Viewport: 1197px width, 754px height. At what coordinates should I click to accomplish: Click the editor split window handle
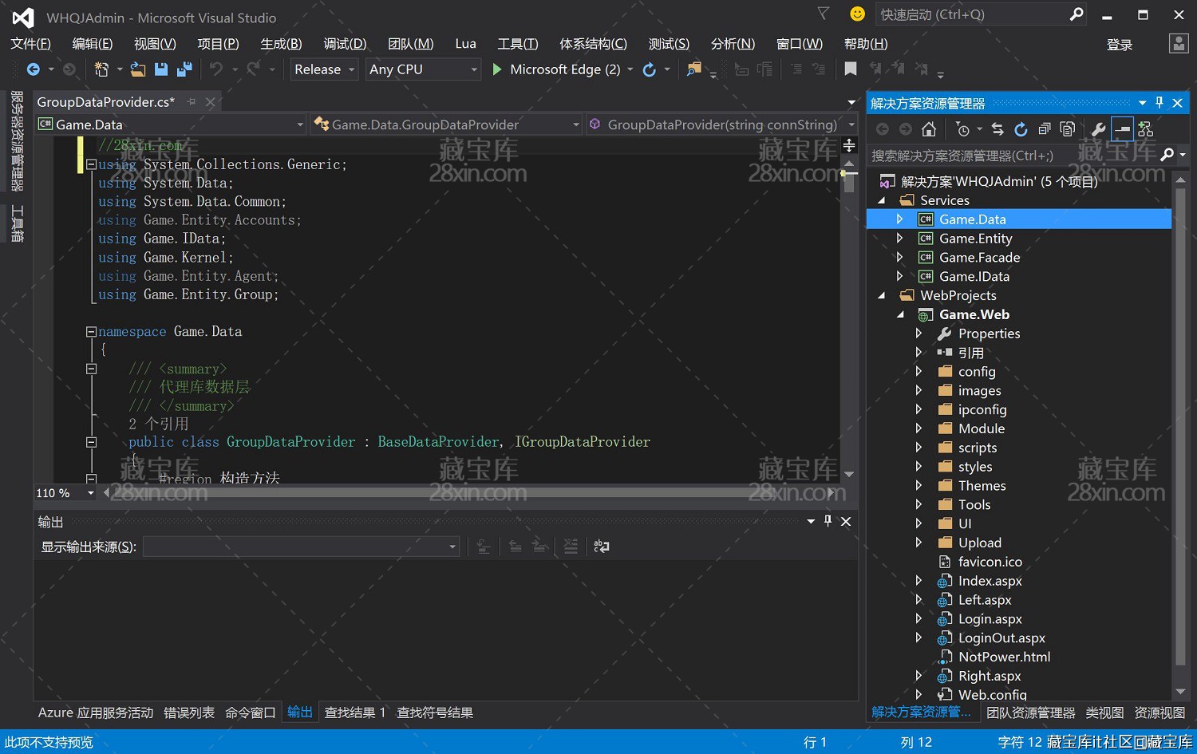pos(849,146)
